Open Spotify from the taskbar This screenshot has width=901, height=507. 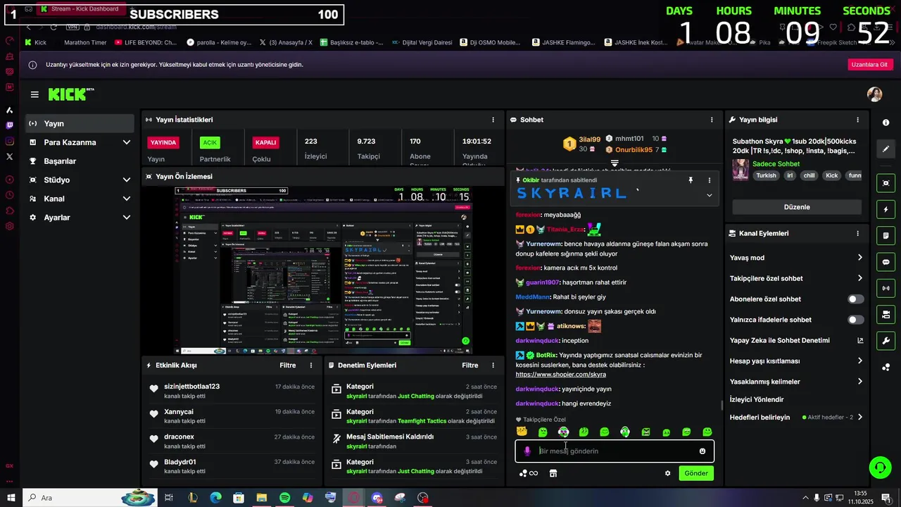tap(284, 498)
